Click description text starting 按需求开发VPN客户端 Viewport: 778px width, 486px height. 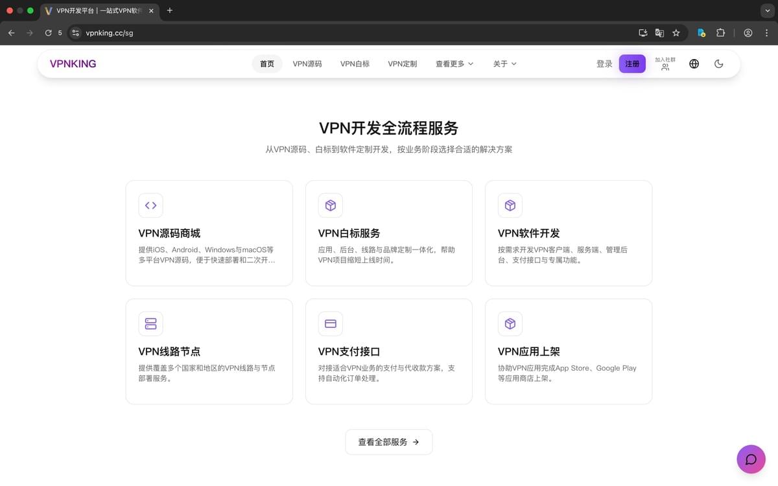pos(563,255)
